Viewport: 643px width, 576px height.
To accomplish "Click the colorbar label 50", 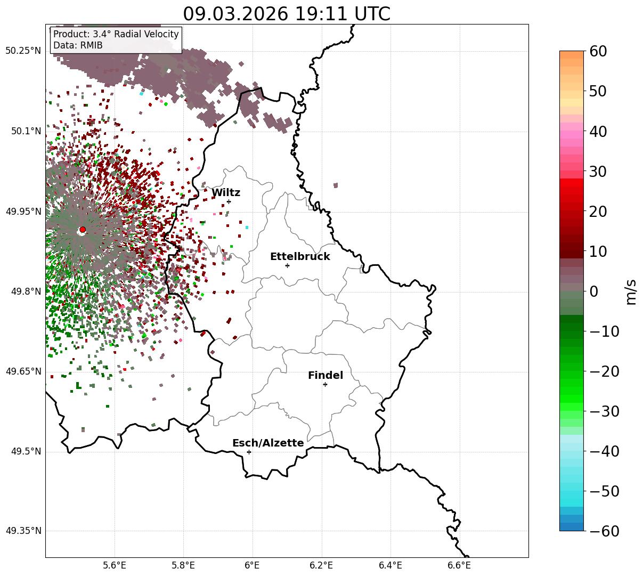I will point(599,91).
